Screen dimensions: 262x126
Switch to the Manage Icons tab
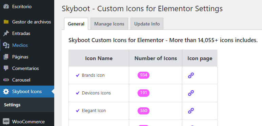click(x=109, y=24)
